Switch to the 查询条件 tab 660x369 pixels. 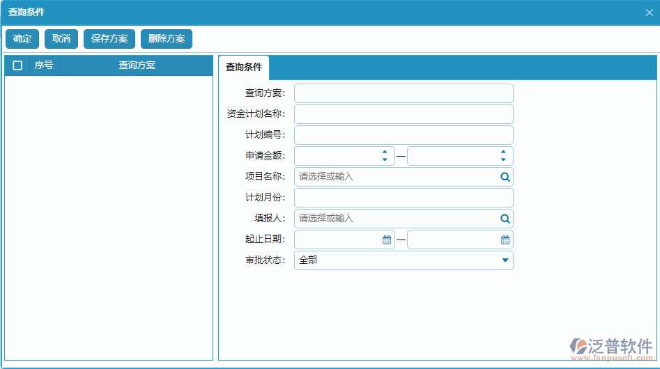pos(244,68)
